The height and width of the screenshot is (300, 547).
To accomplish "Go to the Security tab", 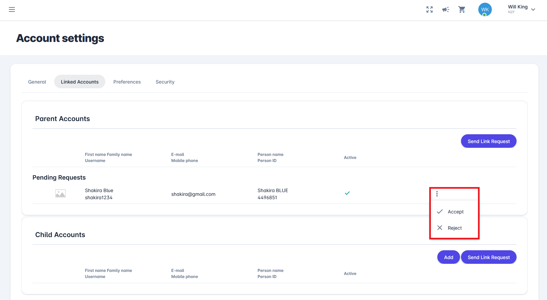I will tap(165, 82).
